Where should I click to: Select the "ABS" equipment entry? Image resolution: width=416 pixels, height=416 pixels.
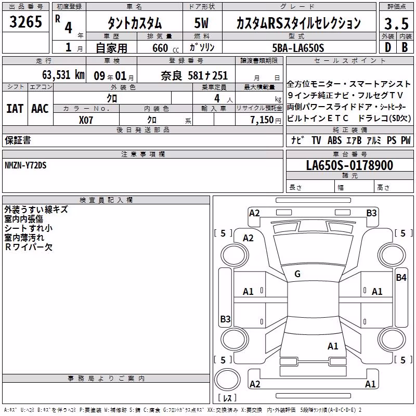334,140
